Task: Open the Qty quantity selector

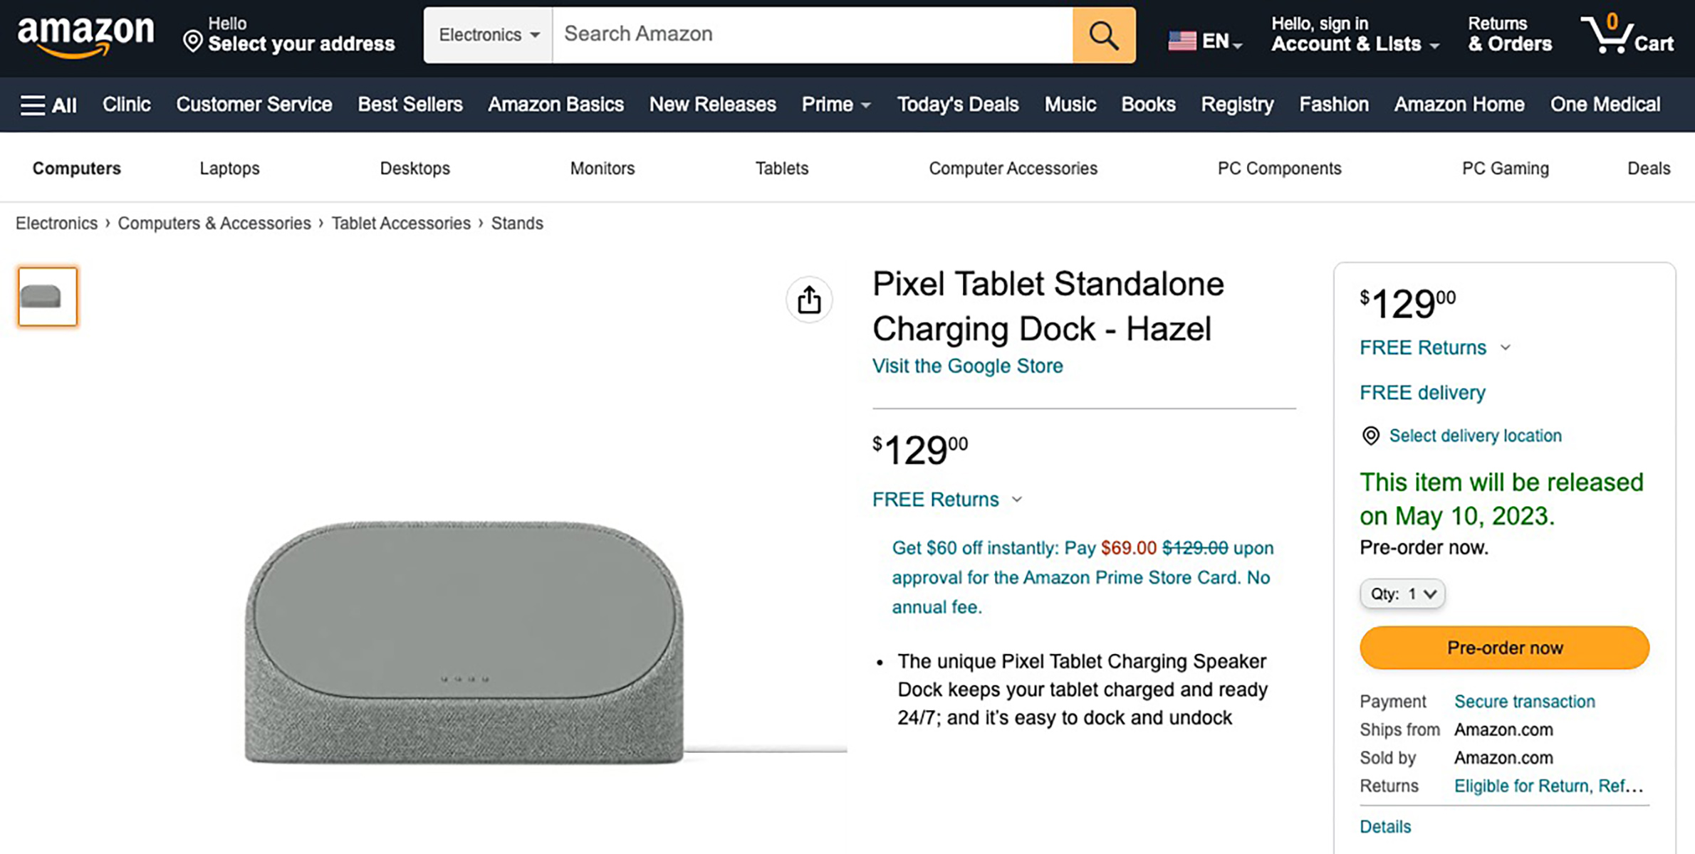Action: click(1401, 594)
